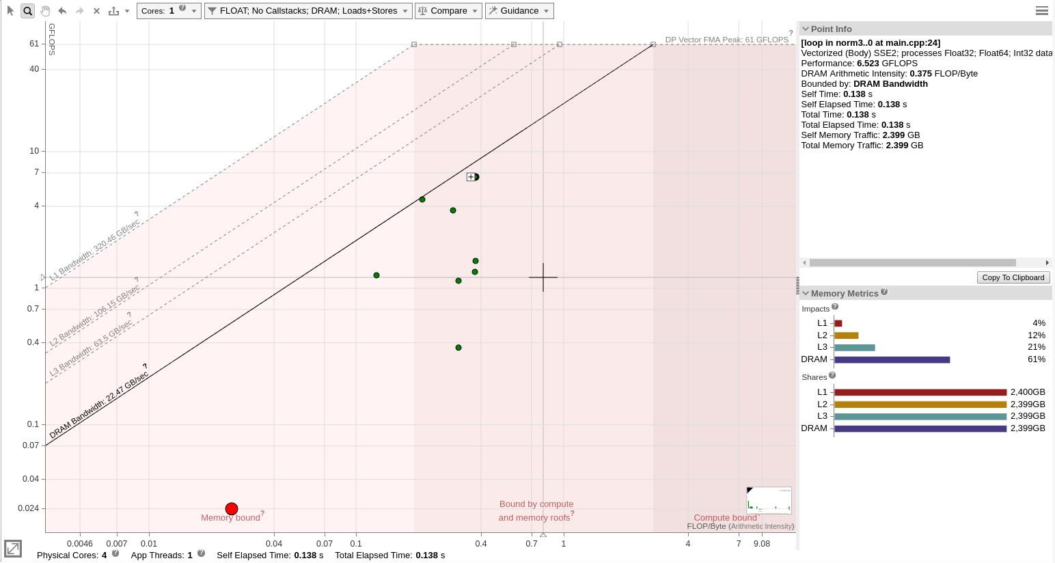Click the Point Info horizontal scrollbar
Image resolution: width=1055 pixels, height=563 pixels.
pos(912,263)
